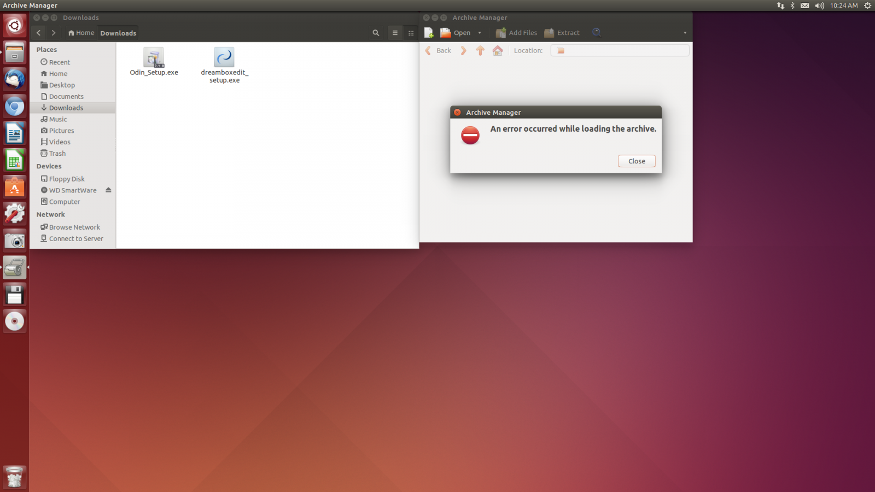875x492 pixels.
Task: Open the dropdown arrow next to Open
Action: click(x=480, y=33)
